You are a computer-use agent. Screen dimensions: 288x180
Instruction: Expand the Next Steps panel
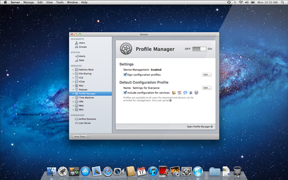[x=81, y=137]
